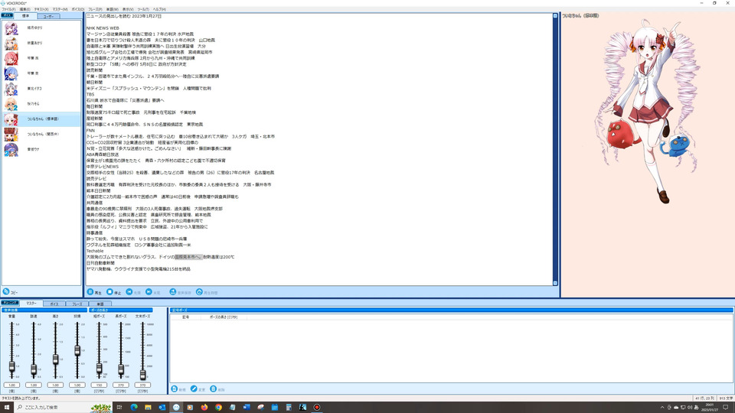Click the 話速 value input field
Screen dimensions: 735x413
pyautogui.click(x=34, y=385)
